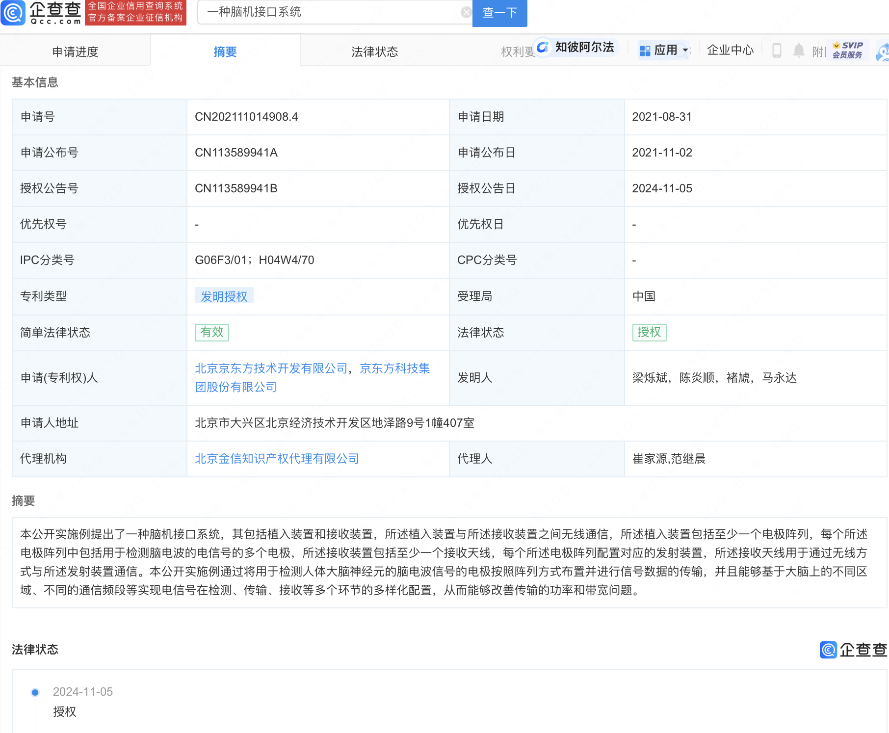Click the 有效 status tag
This screenshot has height=733, width=889.
pos(212,332)
